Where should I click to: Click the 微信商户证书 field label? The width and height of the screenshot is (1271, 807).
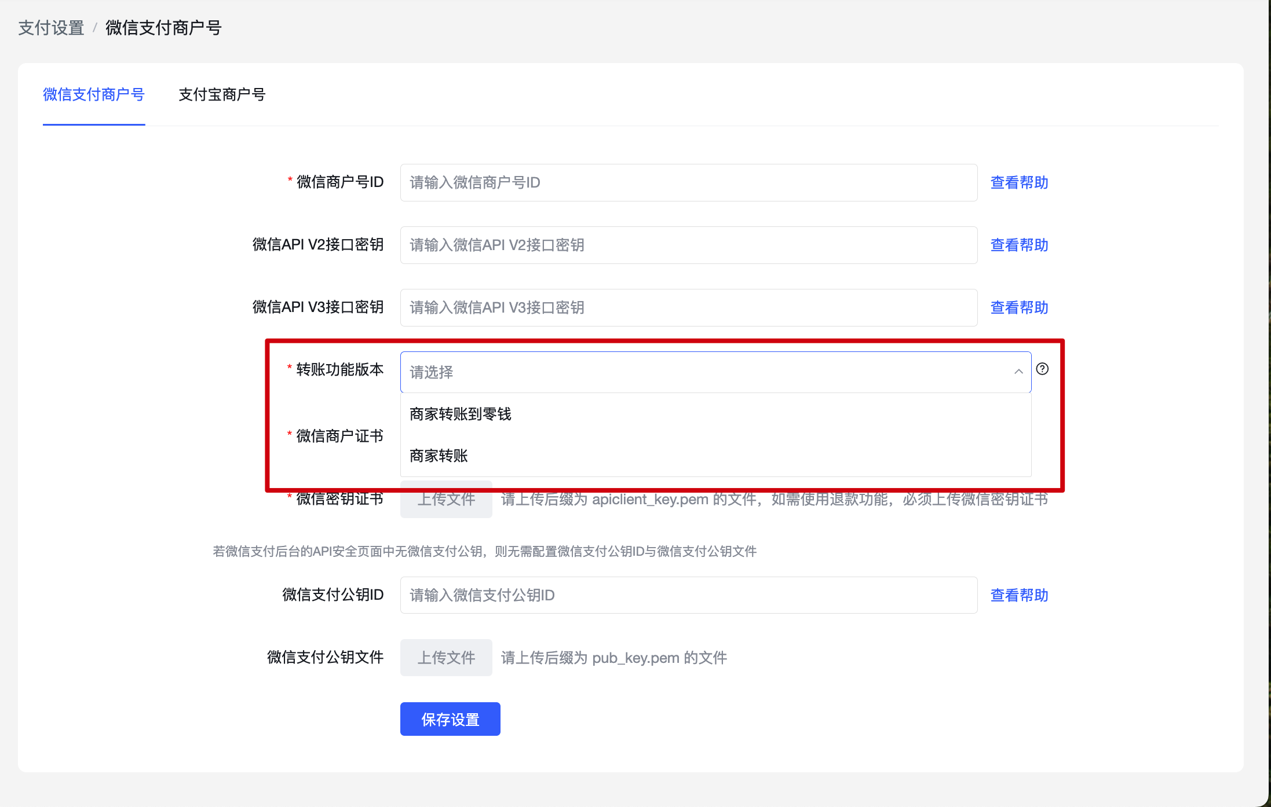click(339, 436)
